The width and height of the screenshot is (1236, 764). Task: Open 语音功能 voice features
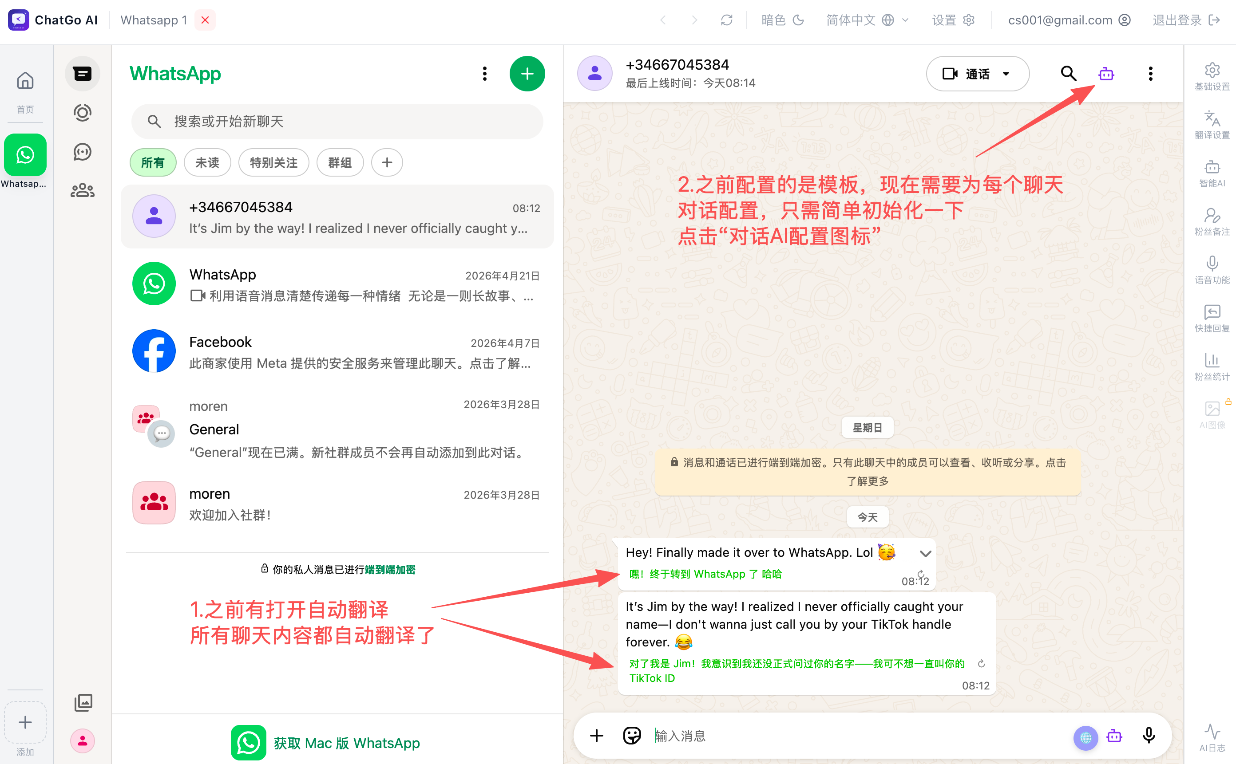tap(1211, 270)
